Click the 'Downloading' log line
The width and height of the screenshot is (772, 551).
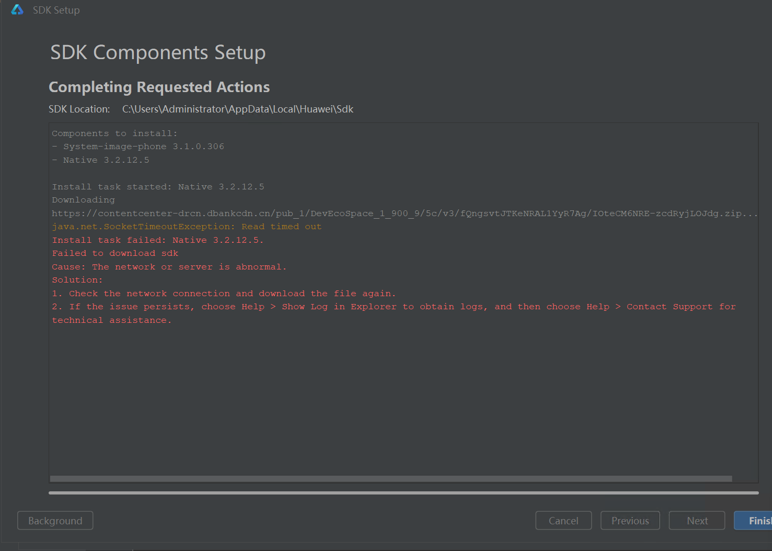pos(83,200)
